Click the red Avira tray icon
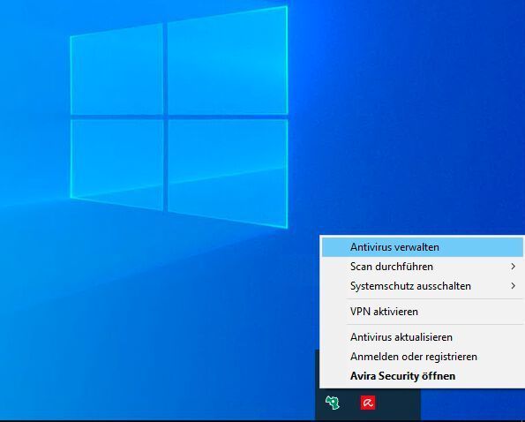Image resolution: width=525 pixels, height=422 pixels. 368,403
